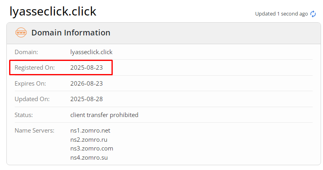Click the Name Servers: label
The height and width of the screenshot is (170, 323).
(x=34, y=130)
